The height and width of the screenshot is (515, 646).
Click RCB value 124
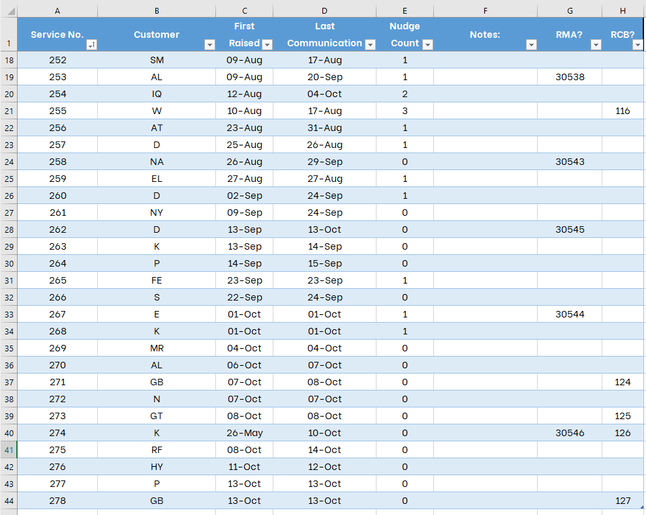[623, 382]
